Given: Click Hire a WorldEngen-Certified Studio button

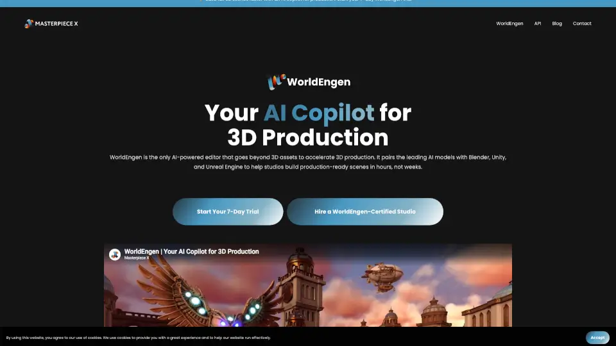Looking at the screenshot, I should coord(364,211).
